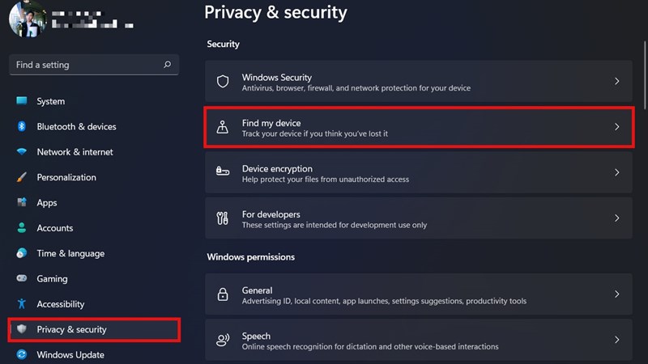The width and height of the screenshot is (648, 364).
Task: Open Find my device via its chevron
Action: pyautogui.click(x=616, y=127)
